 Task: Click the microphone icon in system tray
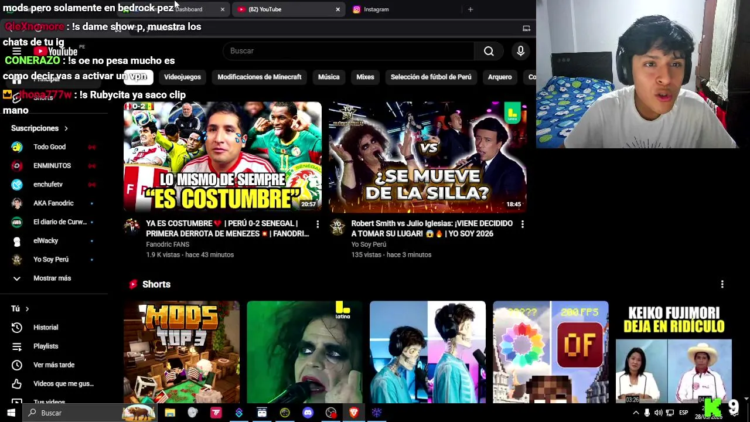coord(647,413)
